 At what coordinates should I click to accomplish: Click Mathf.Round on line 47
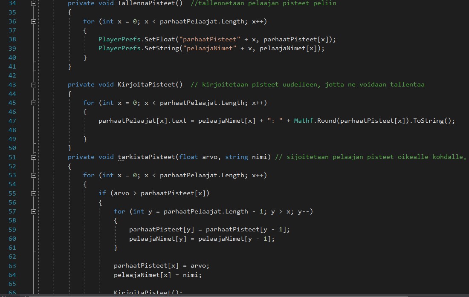pos(313,121)
